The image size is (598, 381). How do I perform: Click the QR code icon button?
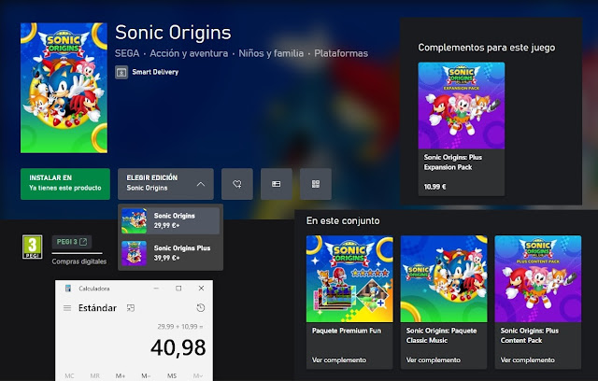316,184
